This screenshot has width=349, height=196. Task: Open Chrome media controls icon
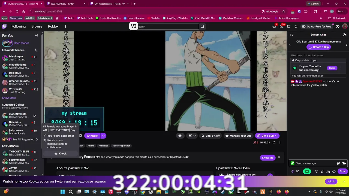325,11
